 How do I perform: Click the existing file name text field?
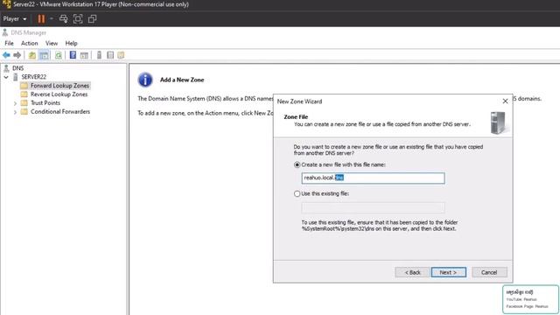pos(373,207)
